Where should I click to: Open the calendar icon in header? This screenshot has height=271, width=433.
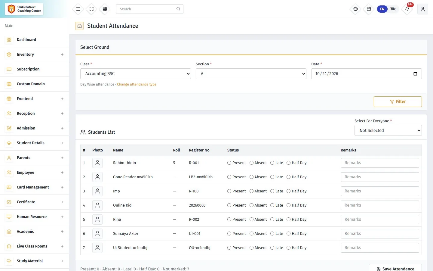click(369, 9)
